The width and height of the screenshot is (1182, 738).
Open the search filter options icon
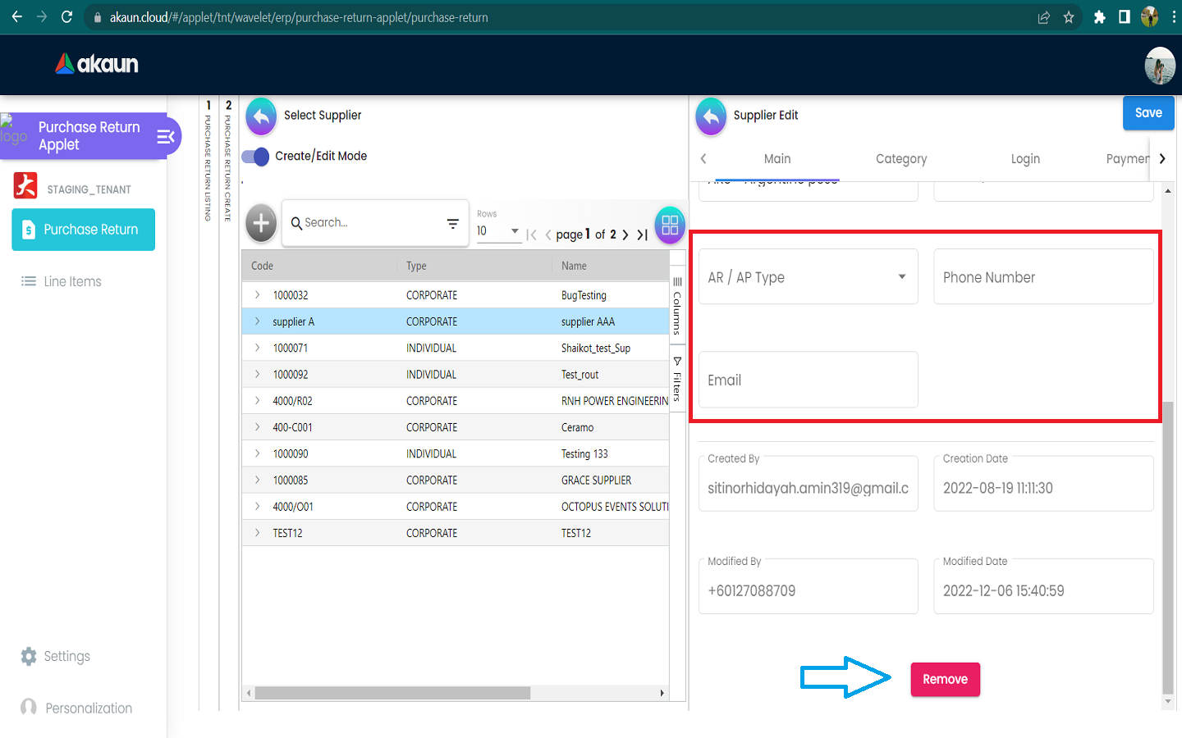coord(452,223)
